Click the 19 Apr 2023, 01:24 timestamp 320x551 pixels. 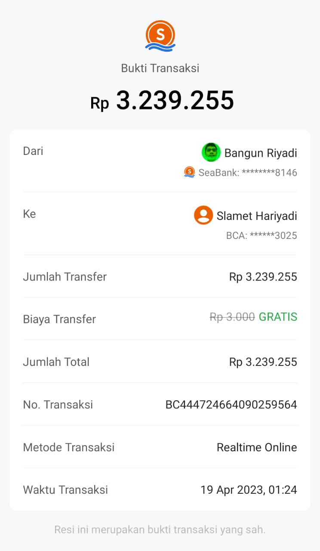coord(249,489)
